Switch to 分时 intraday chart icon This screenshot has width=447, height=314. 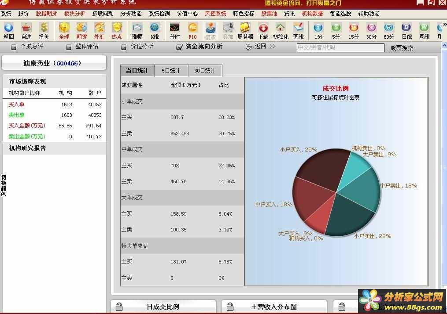pos(175,31)
